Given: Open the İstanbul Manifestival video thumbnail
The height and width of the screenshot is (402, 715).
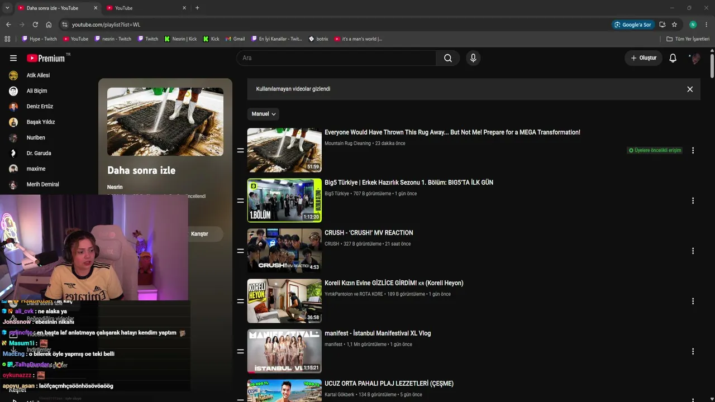Looking at the screenshot, I should [x=284, y=351].
